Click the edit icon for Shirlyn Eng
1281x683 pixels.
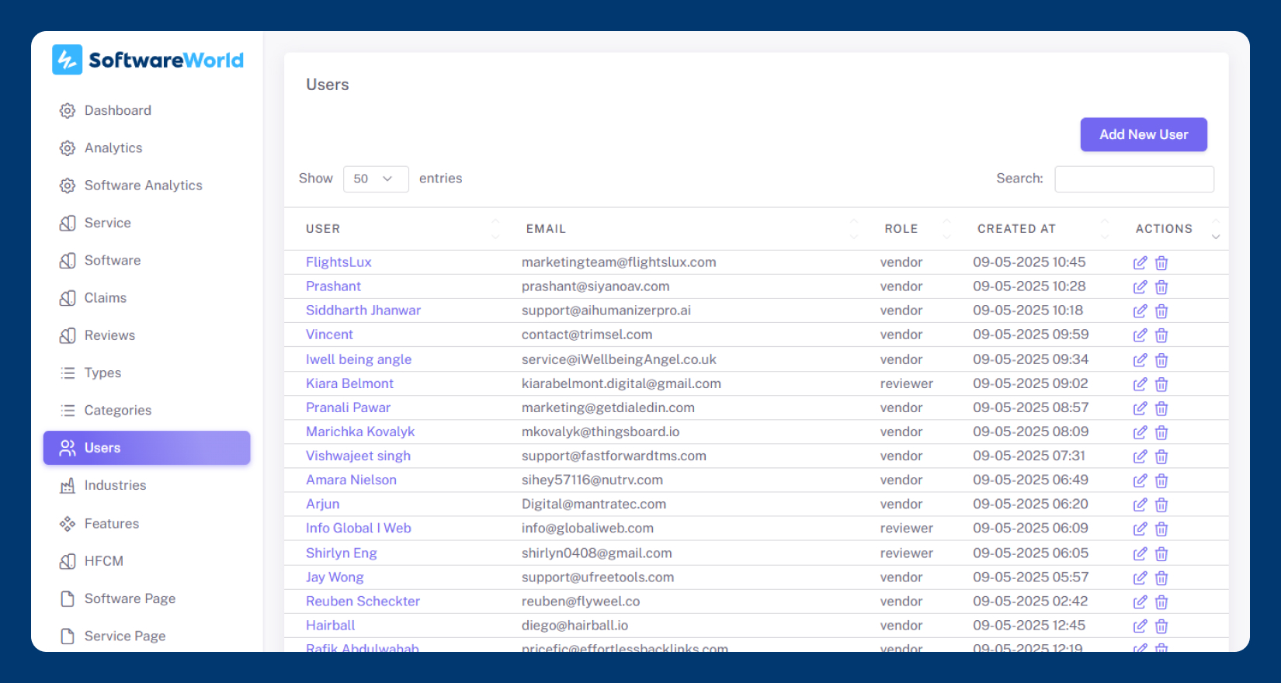point(1140,554)
